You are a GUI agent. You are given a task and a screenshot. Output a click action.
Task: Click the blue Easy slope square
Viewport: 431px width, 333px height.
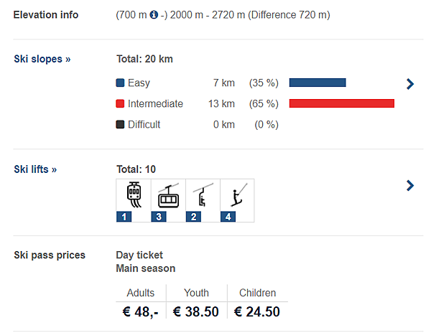coord(121,83)
